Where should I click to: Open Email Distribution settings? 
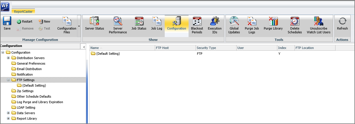(26, 69)
